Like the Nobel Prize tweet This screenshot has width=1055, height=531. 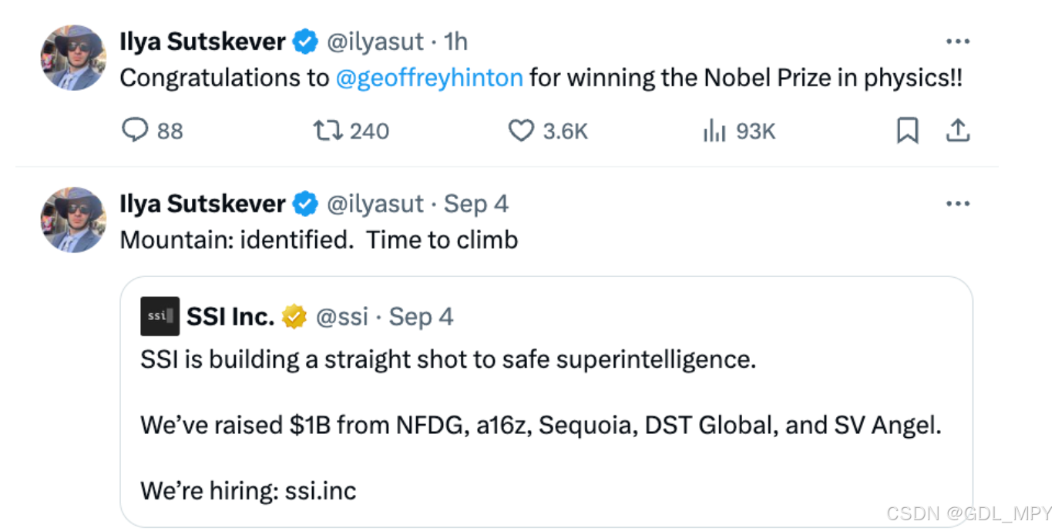click(521, 132)
